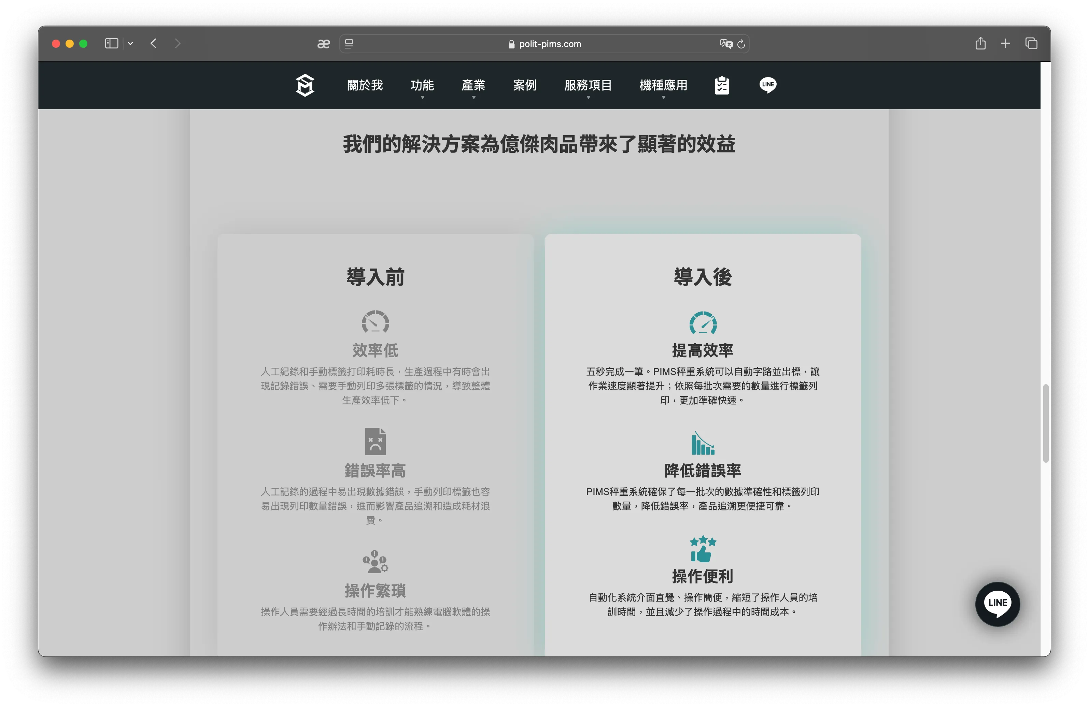The height and width of the screenshot is (707, 1089).
Task: Open a new tab with the plus icon
Action: (x=1005, y=43)
